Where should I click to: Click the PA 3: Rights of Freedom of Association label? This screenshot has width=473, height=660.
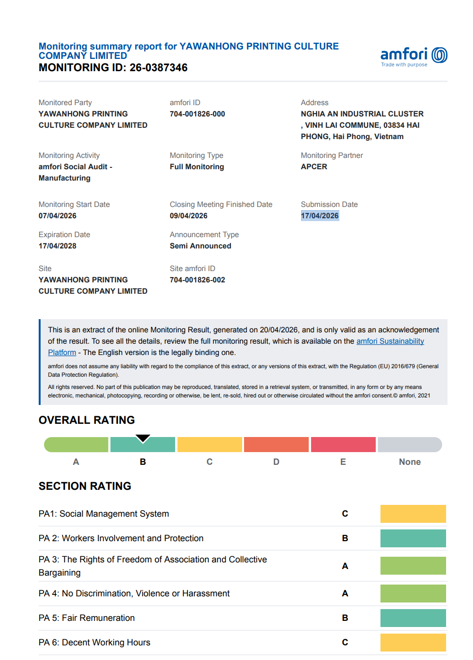click(x=153, y=566)
